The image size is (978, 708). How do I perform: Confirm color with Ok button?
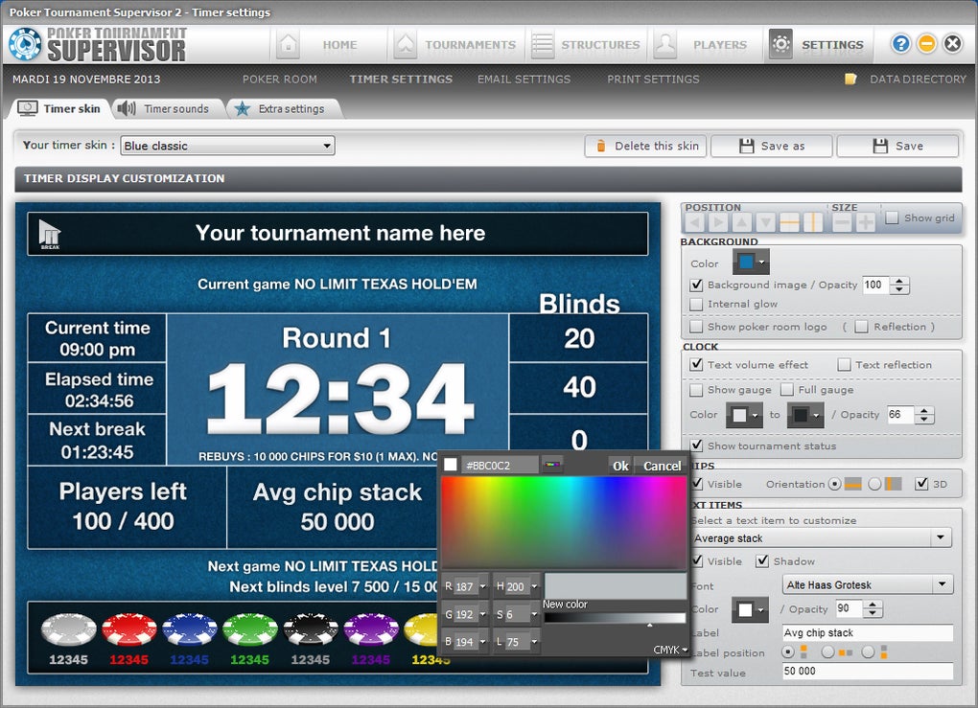point(620,466)
